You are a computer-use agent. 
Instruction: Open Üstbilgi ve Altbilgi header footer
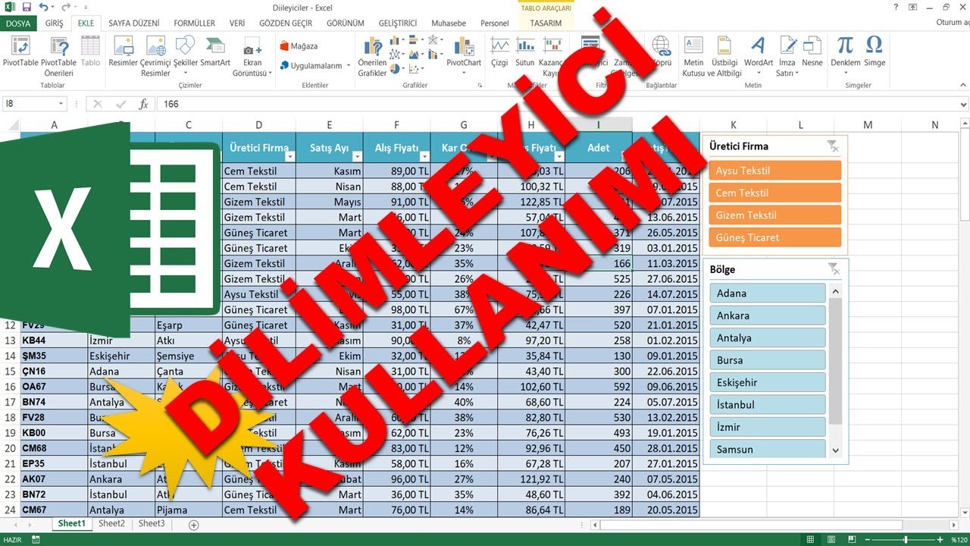pyautogui.click(x=724, y=56)
